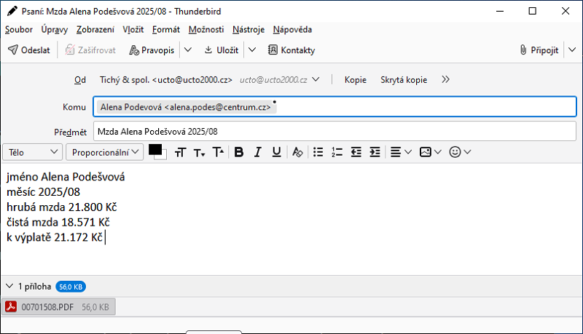This screenshot has width=583, height=334.
Task: Open the insert emoji smiley menu
Action: (461, 152)
